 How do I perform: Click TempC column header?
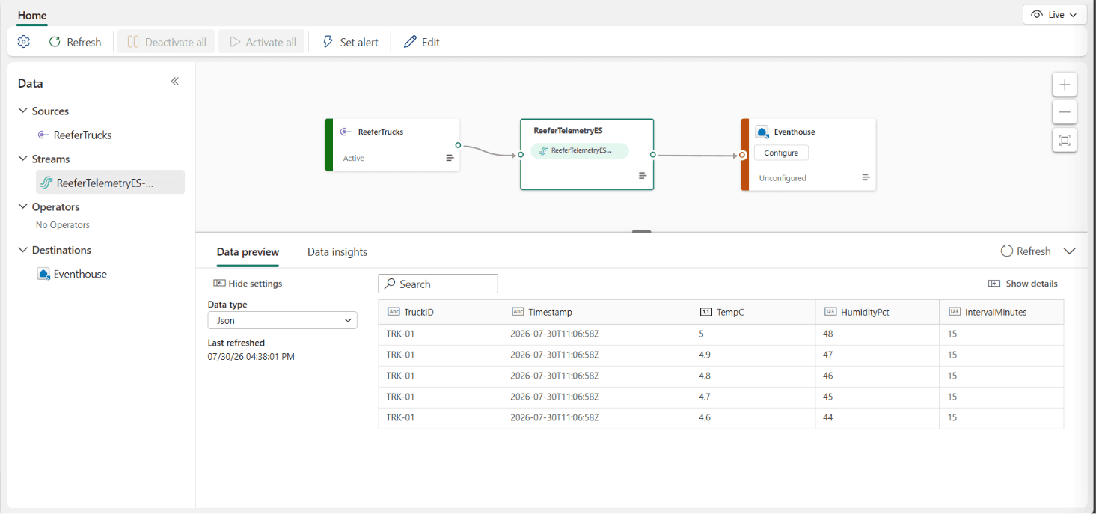tap(753, 312)
